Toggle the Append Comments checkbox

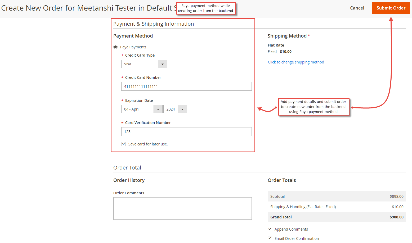(x=270, y=229)
